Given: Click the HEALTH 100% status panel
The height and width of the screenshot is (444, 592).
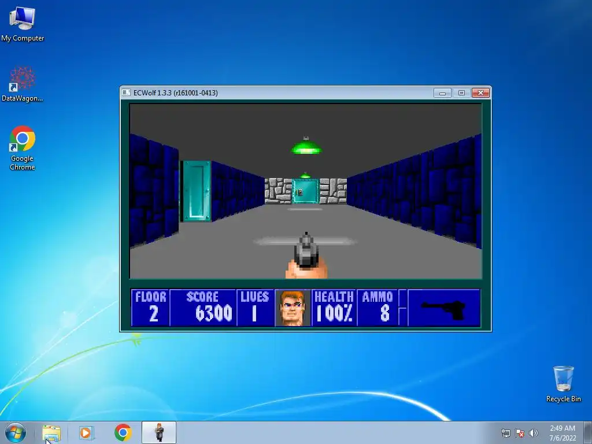Looking at the screenshot, I should [x=334, y=308].
